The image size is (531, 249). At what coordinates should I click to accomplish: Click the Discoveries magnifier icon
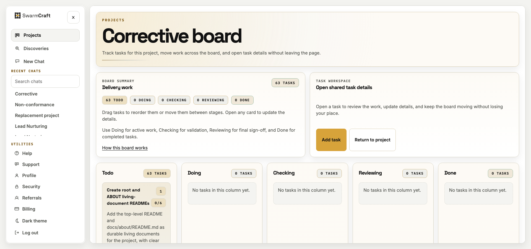pos(17,48)
